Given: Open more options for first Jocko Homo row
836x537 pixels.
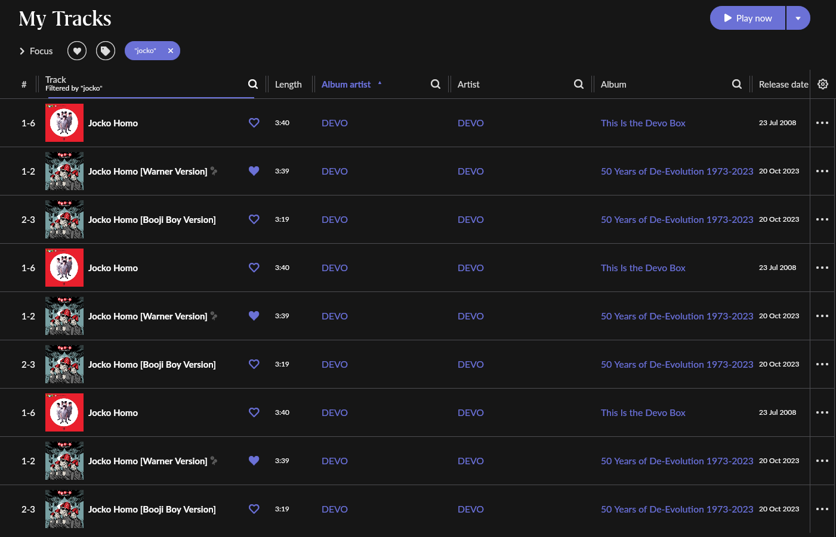Looking at the screenshot, I should click(x=822, y=123).
